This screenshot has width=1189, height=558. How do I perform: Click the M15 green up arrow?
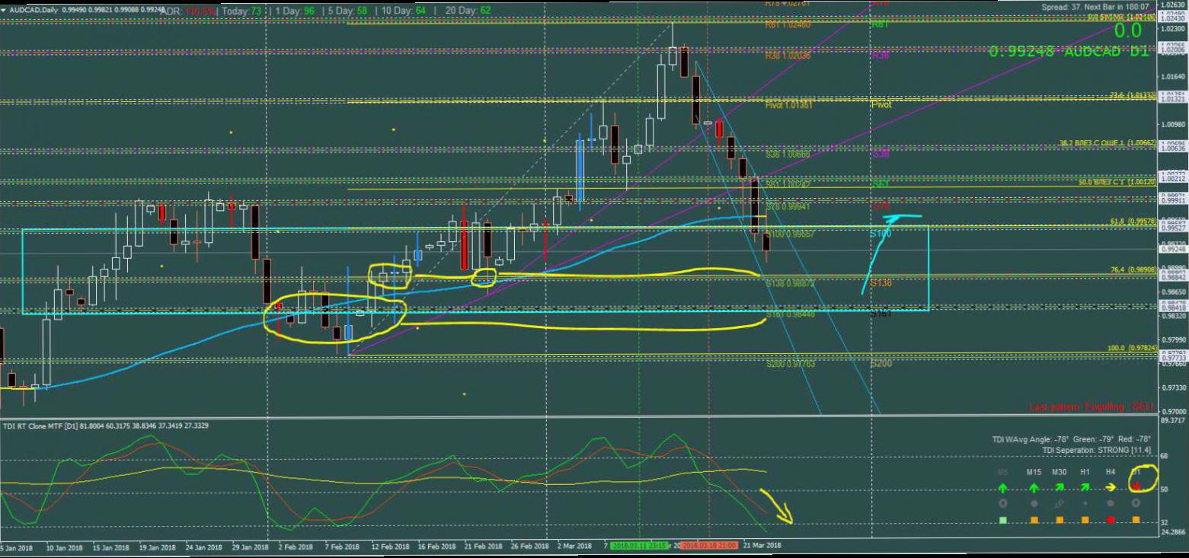(1034, 487)
